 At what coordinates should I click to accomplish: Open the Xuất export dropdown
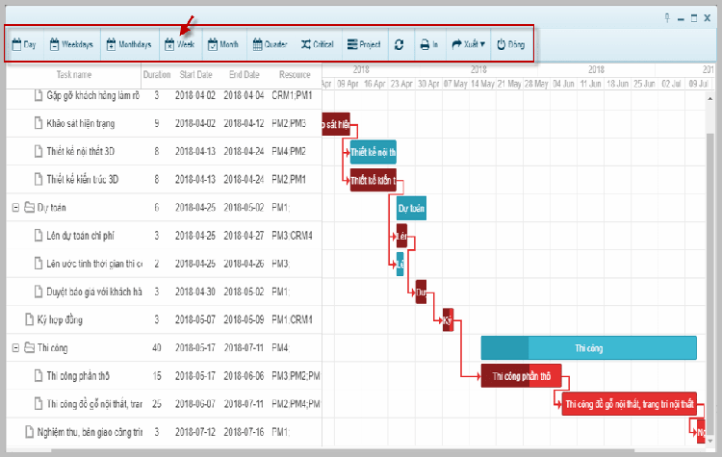coord(468,44)
